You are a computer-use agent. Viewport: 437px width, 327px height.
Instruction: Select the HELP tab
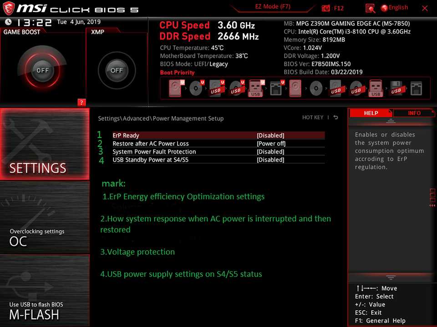(371, 113)
